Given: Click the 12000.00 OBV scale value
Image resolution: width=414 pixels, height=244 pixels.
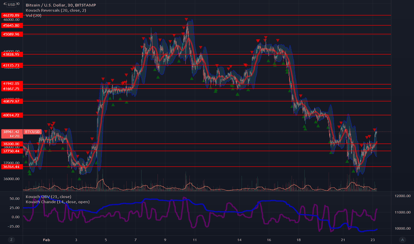Looking at the screenshot, I should coord(402,196).
